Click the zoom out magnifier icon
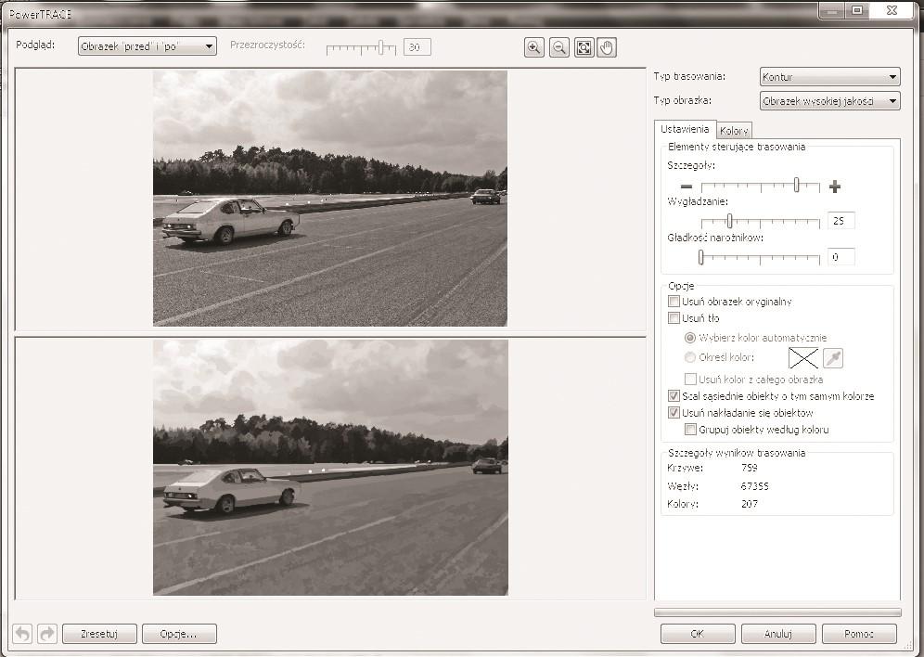The image size is (924, 657). (558, 47)
